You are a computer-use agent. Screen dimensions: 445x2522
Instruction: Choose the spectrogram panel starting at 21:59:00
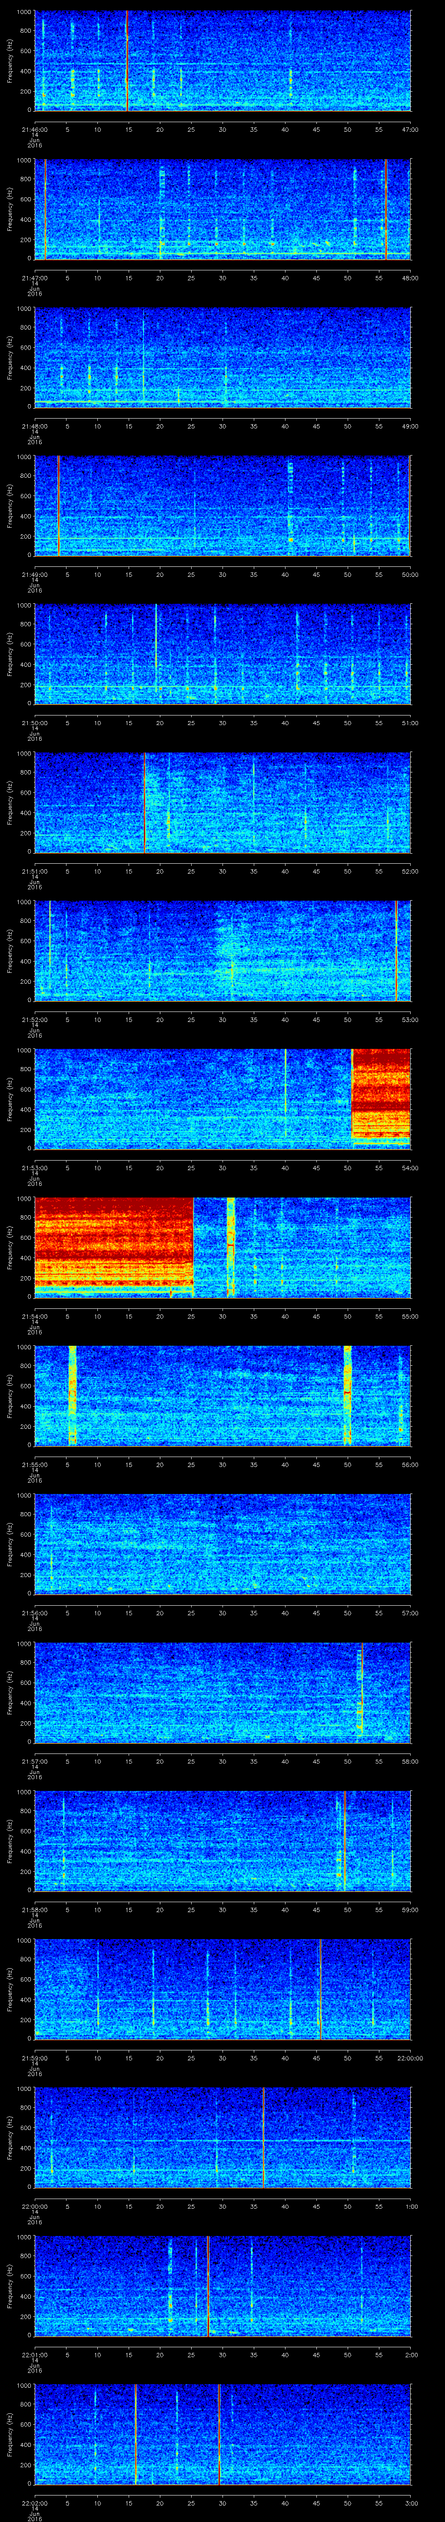click(x=222, y=1990)
